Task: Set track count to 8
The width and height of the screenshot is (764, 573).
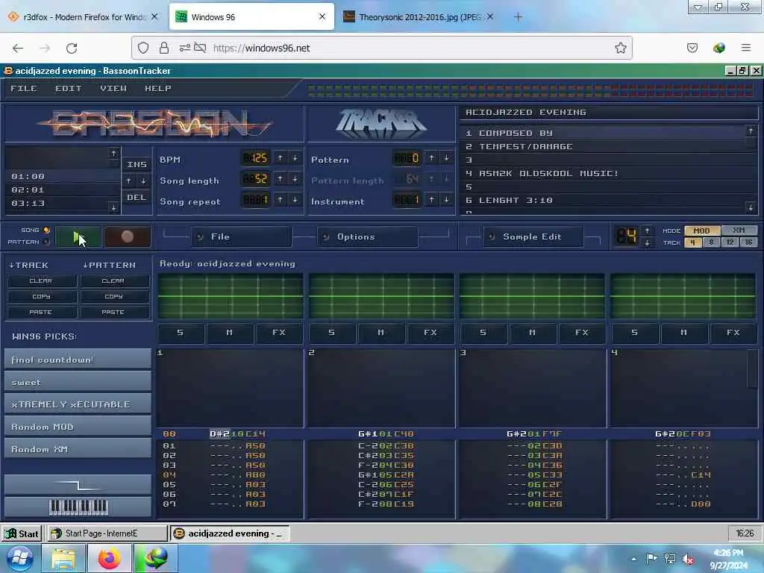Action: point(711,242)
